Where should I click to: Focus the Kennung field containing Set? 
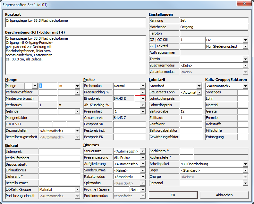[x=214, y=20]
